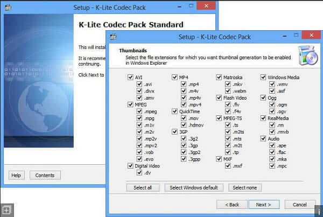This screenshot has width=323, height=217.
Task: Maximize the front Setup window
Action: (296, 35)
